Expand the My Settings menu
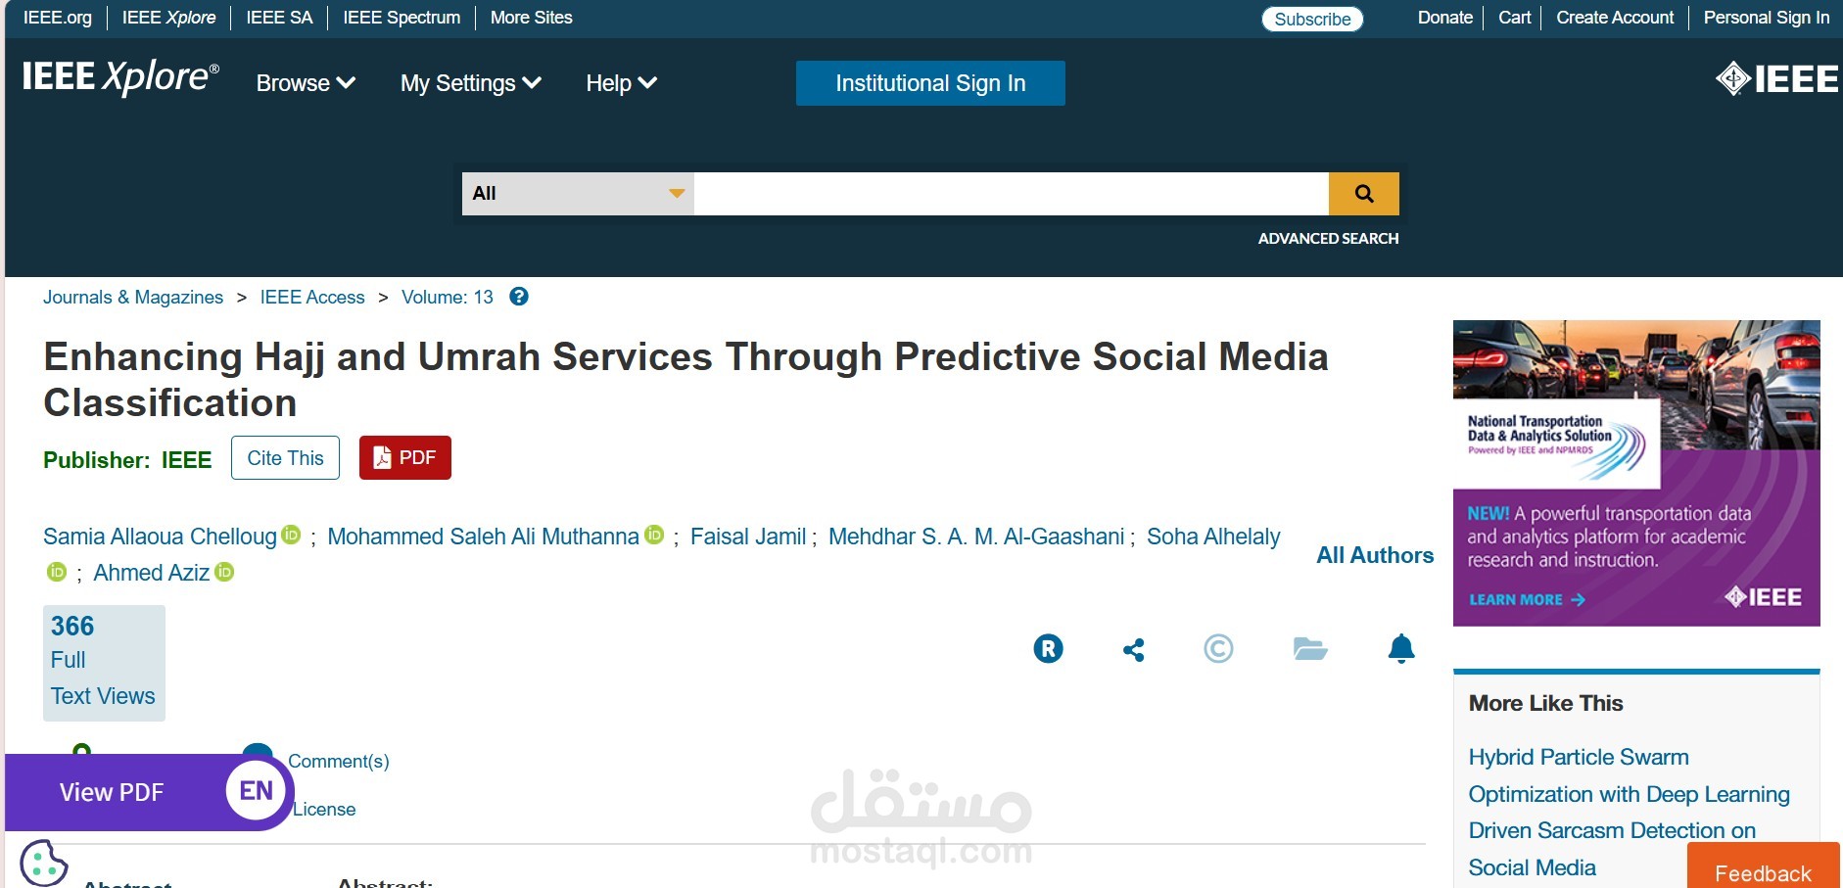This screenshot has height=888, width=1843. tap(471, 83)
